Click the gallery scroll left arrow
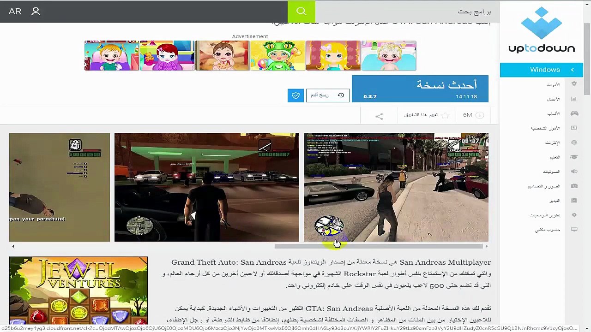Image resolution: width=591 pixels, height=332 pixels. pyautogui.click(x=12, y=246)
